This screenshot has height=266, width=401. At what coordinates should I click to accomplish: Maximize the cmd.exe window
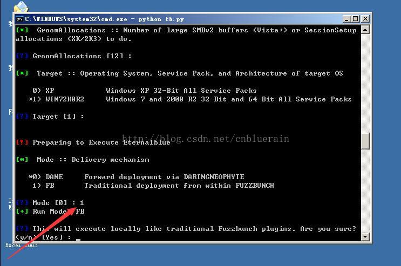[356, 19]
